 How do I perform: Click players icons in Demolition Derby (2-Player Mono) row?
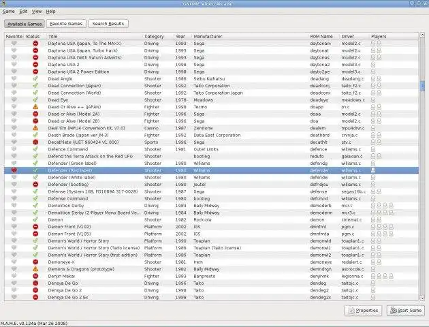tap(382, 213)
